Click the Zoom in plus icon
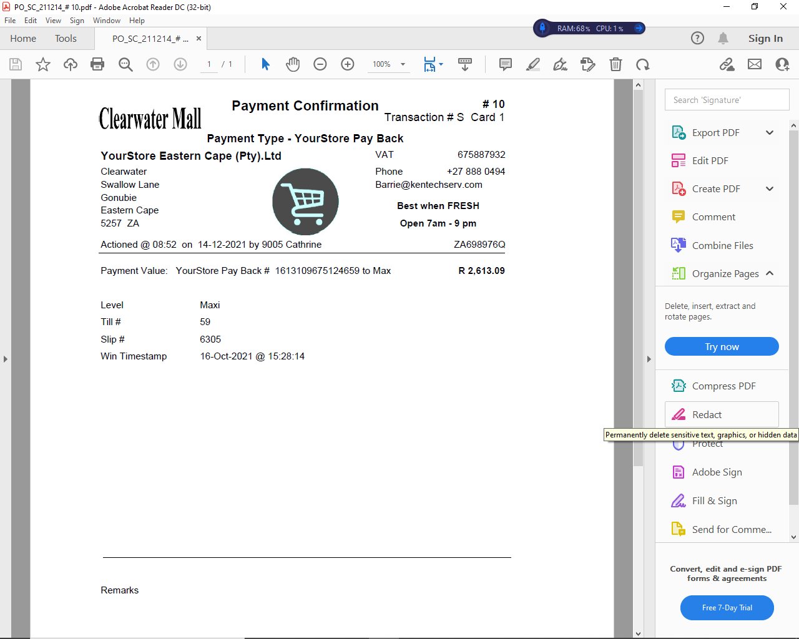 pos(348,64)
